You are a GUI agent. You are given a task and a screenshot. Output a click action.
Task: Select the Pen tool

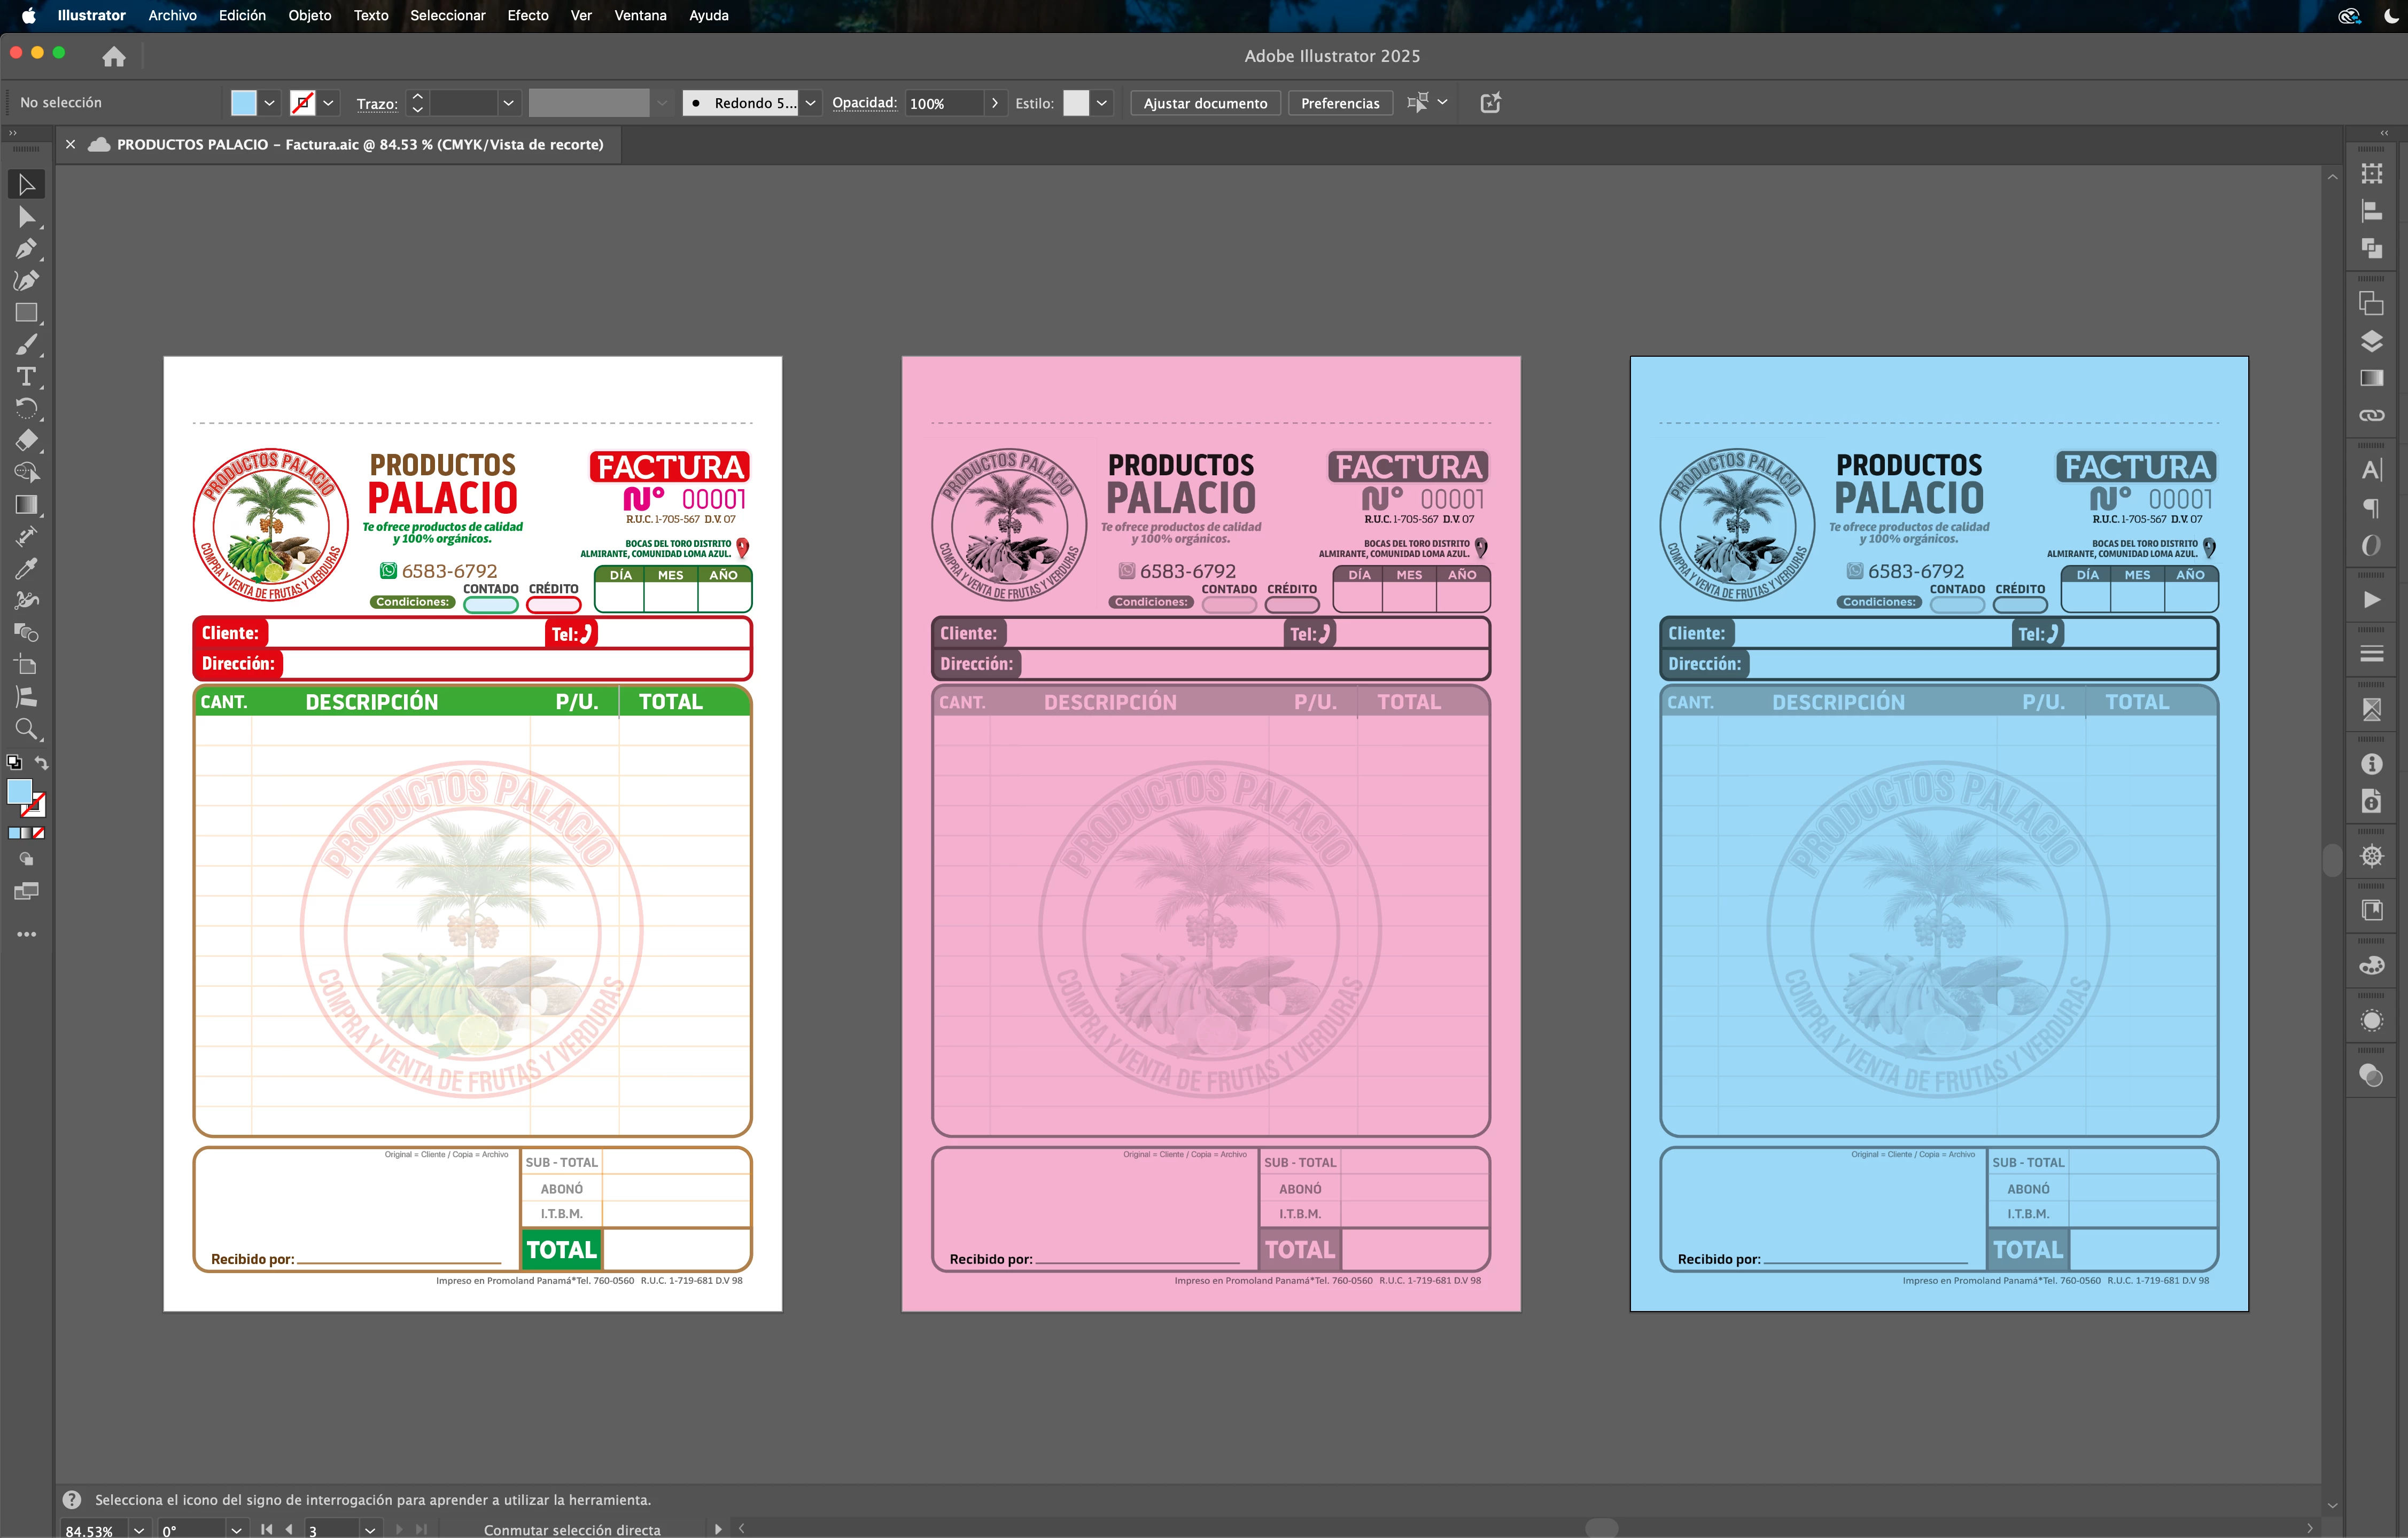pos(27,249)
